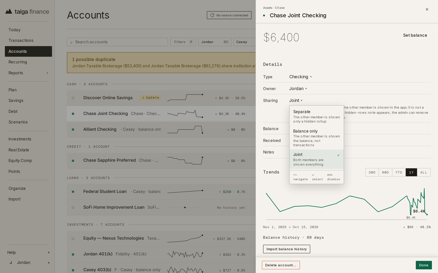This screenshot has height=273, width=438.
Task: Toggle the Casey owner filter chip
Action: pyautogui.click(x=245, y=42)
